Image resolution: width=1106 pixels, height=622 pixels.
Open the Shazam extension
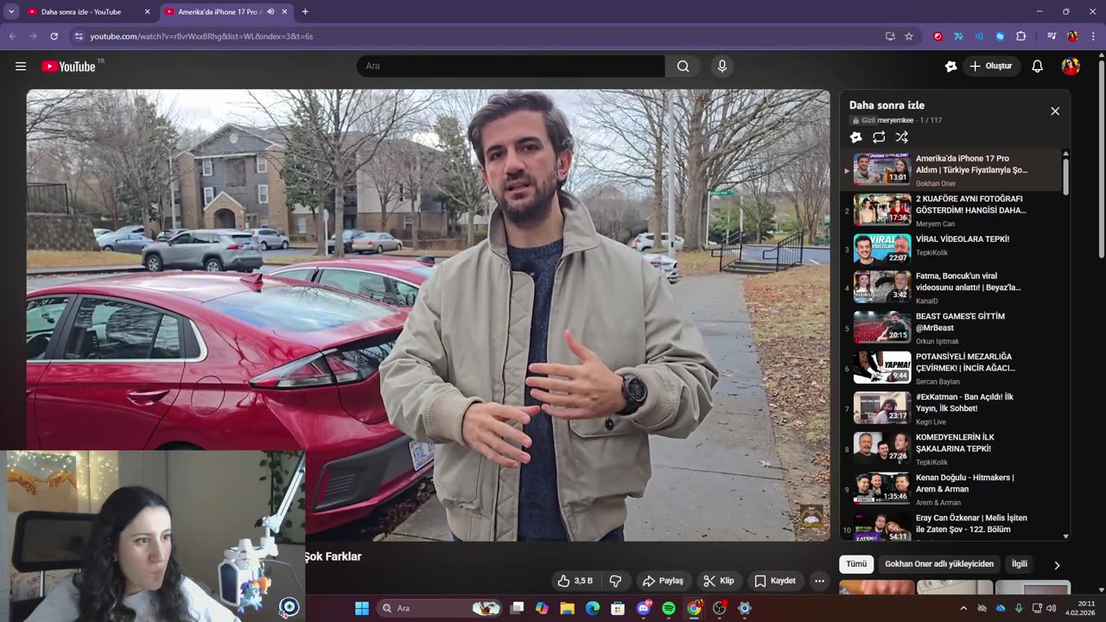[x=1000, y=36]
